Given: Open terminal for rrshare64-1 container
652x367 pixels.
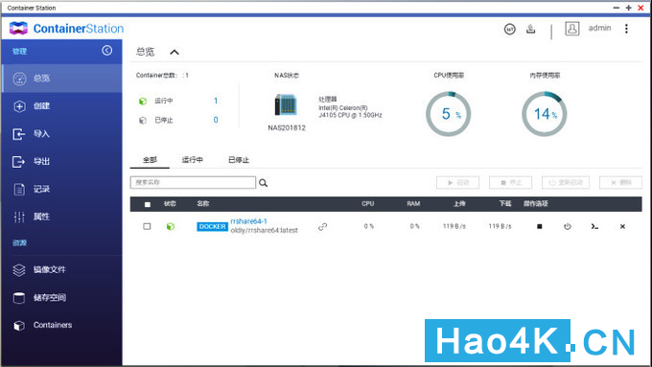Looking at the screenshot, I should (x=594, y=226).
